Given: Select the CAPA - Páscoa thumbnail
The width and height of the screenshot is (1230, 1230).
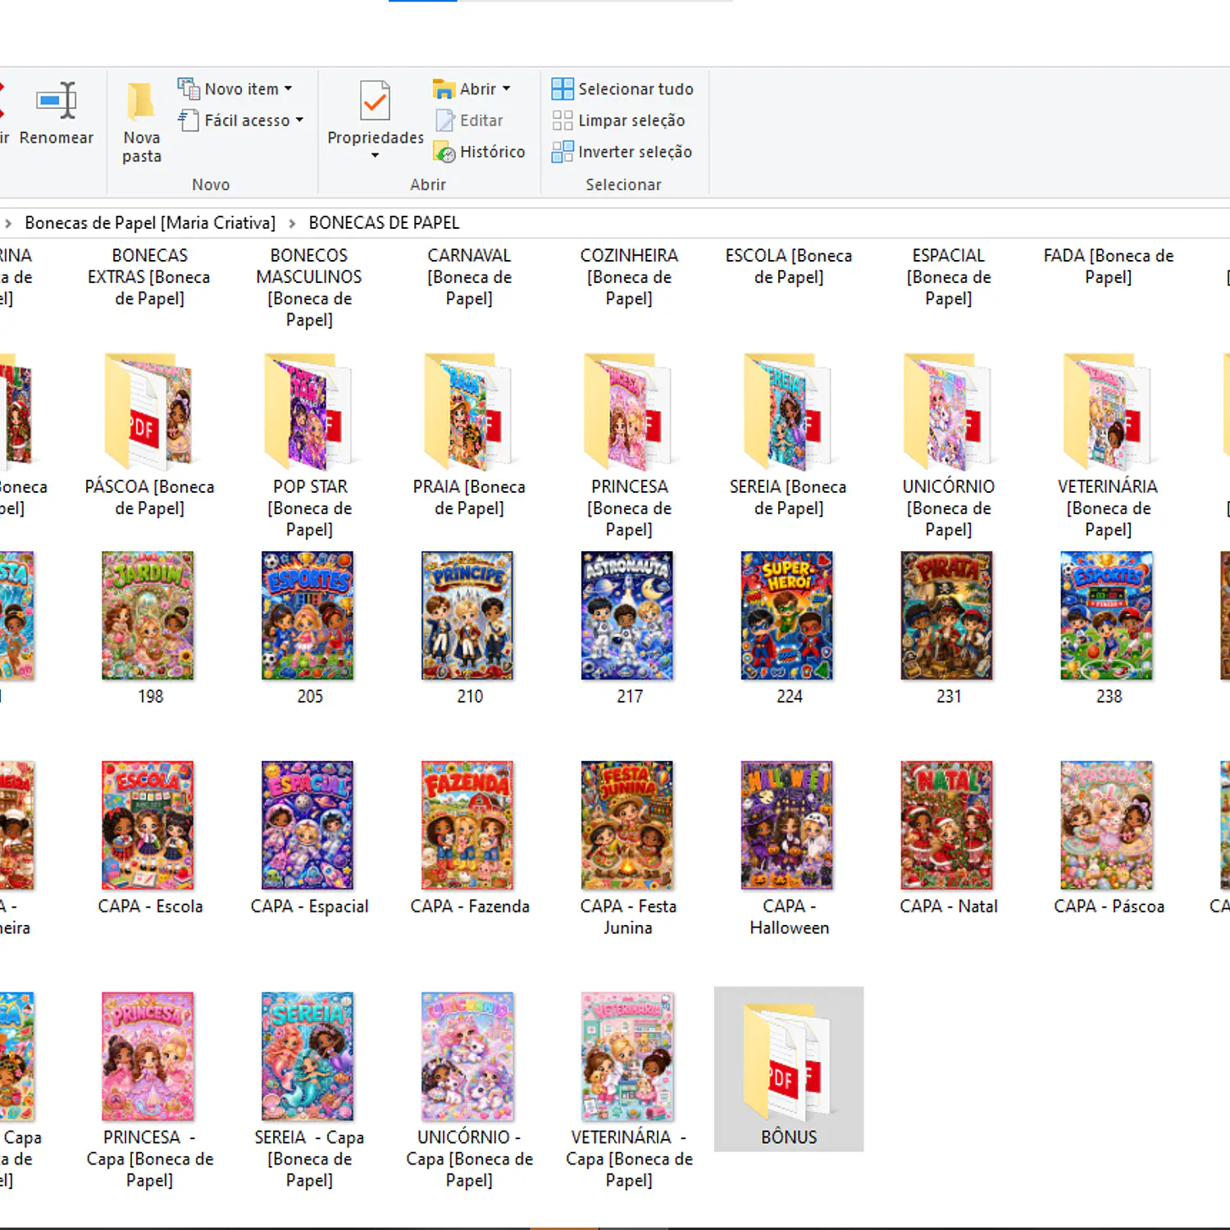Looking at the screenshot, I should 1108,826.
